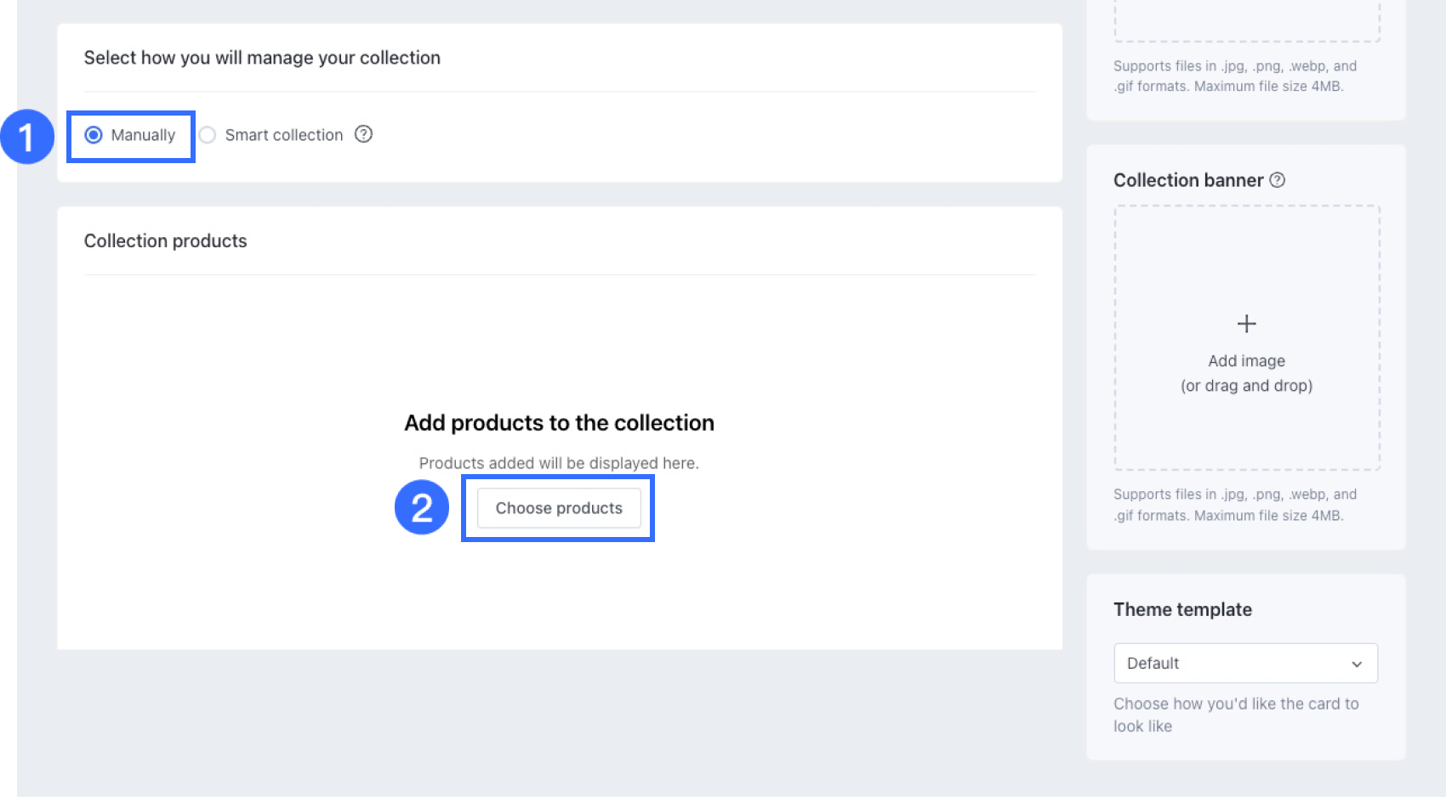Click the "Add image" upload text
The width and height of the screenshot is (1446, 797).
click(1246, 361)
